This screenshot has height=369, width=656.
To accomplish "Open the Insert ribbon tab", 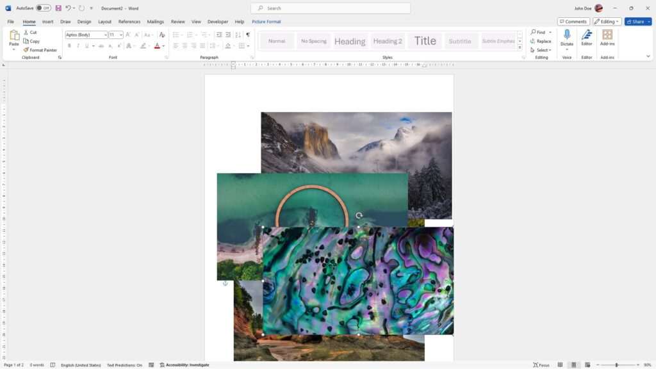I will pos(48,21).
